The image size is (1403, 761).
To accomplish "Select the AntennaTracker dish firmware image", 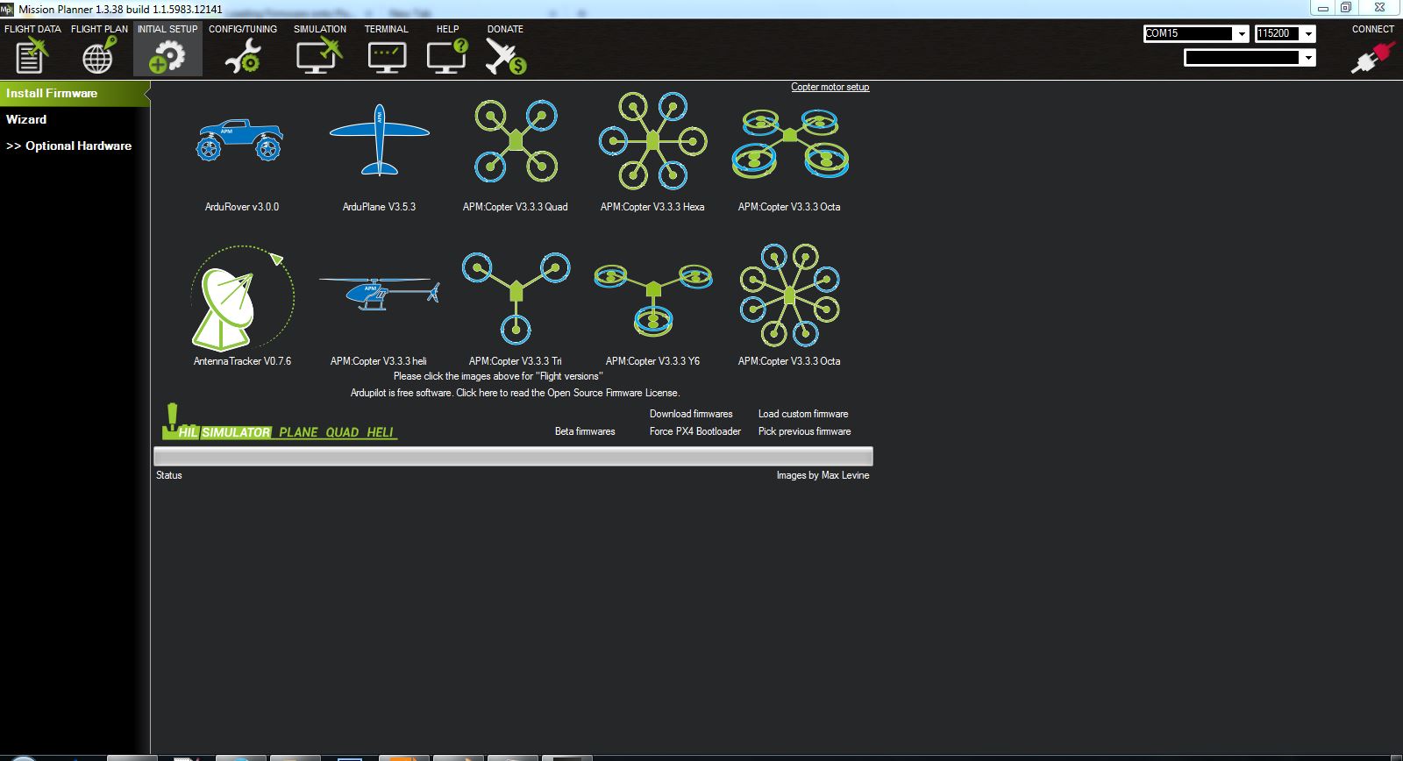I will 242,298.
